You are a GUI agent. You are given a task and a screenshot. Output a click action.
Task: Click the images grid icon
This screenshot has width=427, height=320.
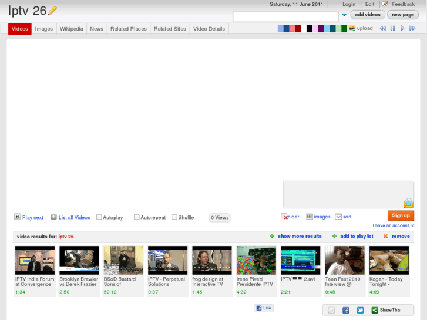[x=310, y=217]
